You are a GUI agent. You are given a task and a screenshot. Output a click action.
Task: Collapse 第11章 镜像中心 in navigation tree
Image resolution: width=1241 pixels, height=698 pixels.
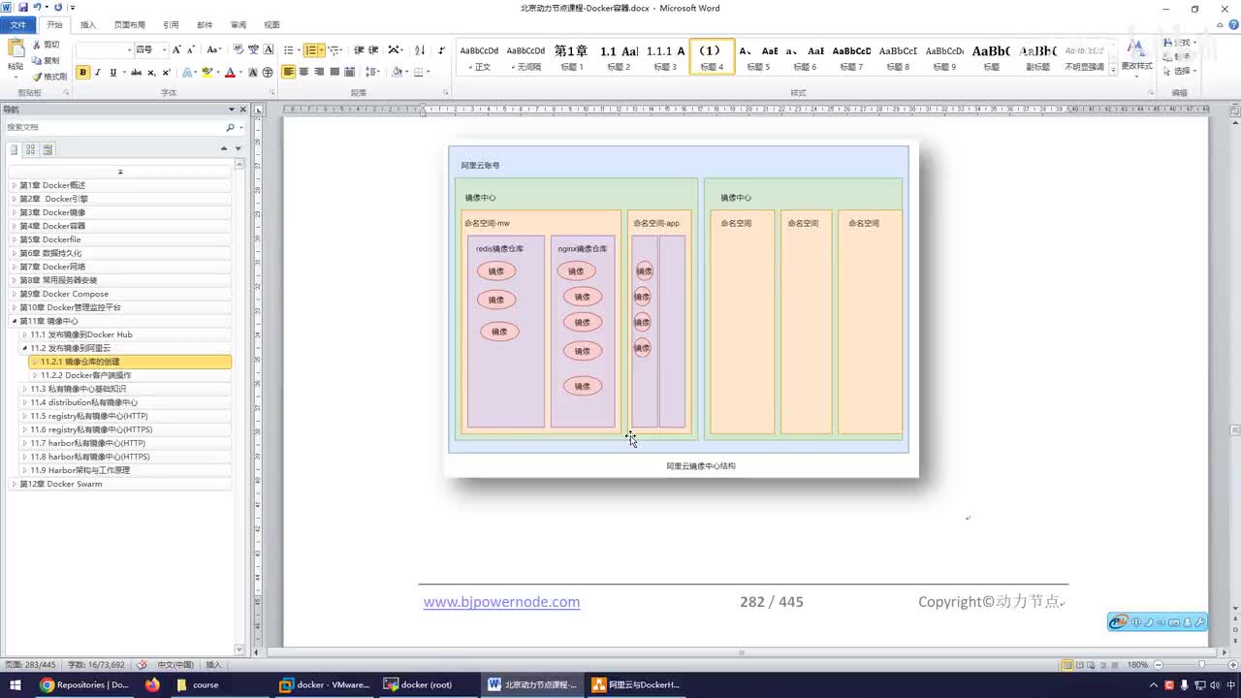click(x=15, y=321)
